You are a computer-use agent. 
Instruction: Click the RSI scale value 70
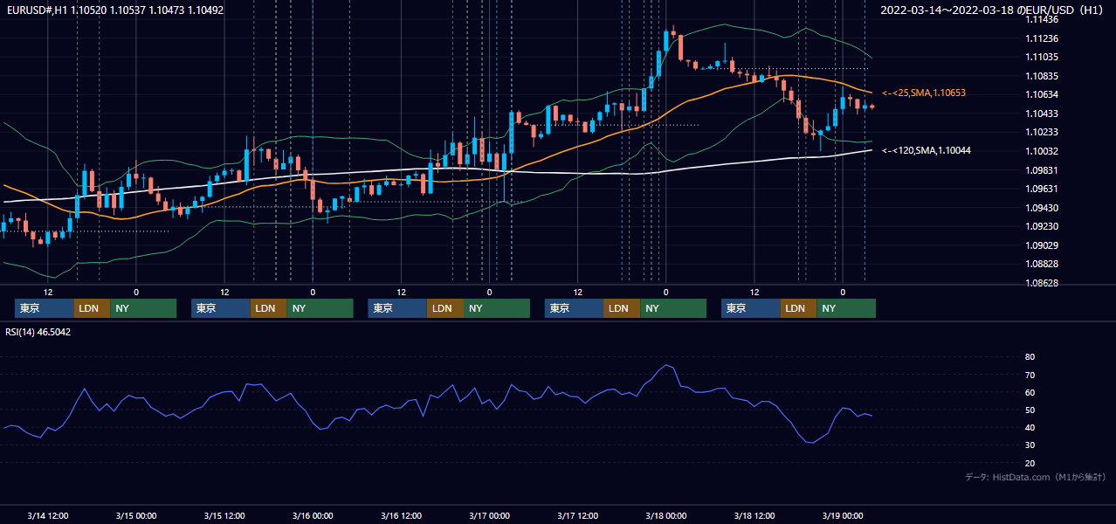point(1030,375)
